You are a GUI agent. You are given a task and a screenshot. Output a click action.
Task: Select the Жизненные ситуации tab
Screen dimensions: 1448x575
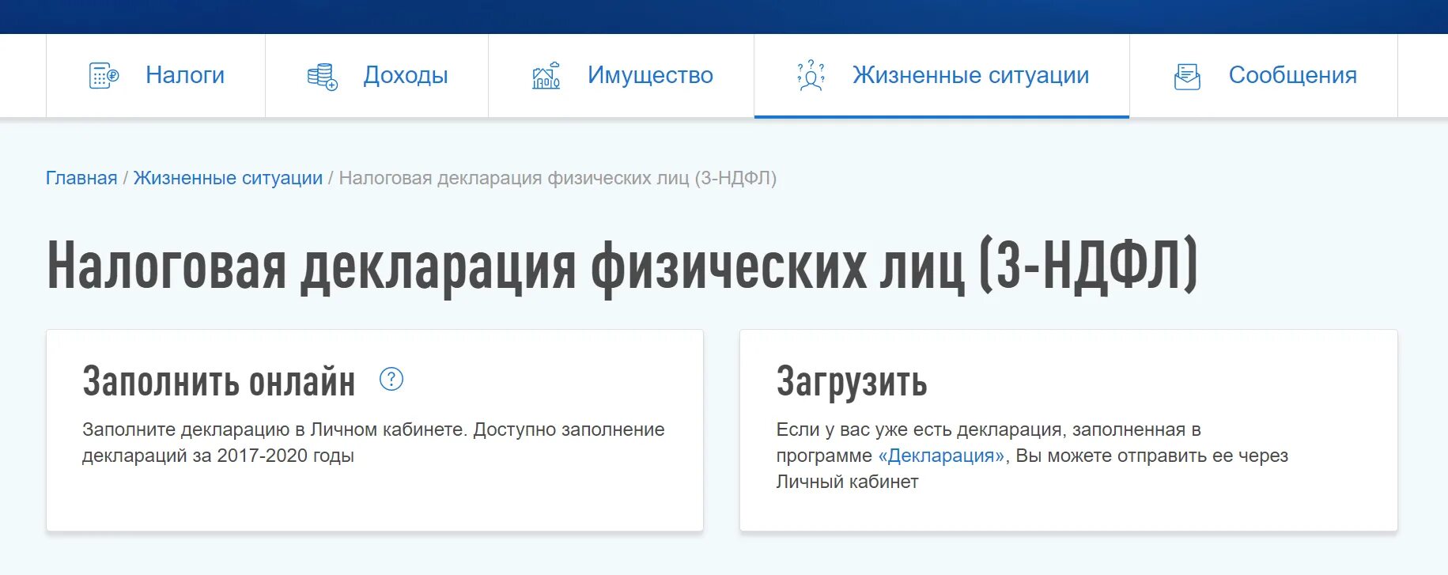tap(942, 76)
